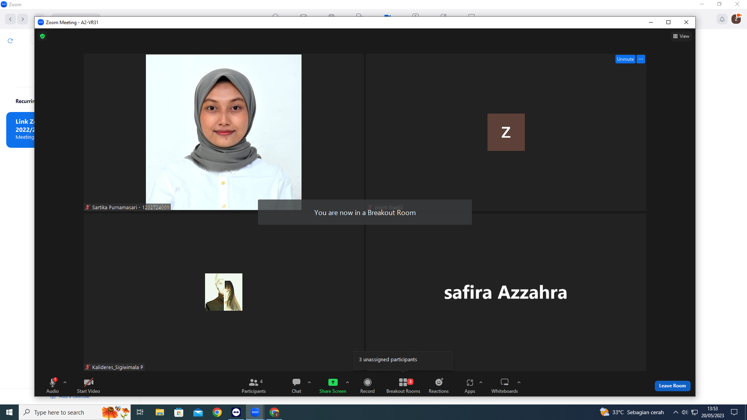Click the Unmute button on the video tile

pyautogui.click(x=625, y=59)
